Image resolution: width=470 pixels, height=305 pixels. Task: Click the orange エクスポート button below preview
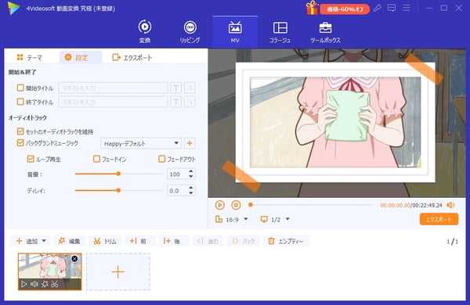(439, 220)
